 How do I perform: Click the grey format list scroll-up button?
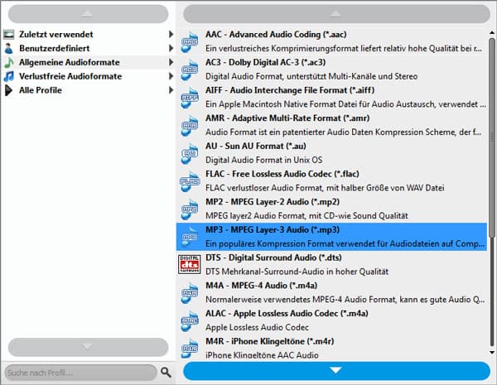[336, 13]
